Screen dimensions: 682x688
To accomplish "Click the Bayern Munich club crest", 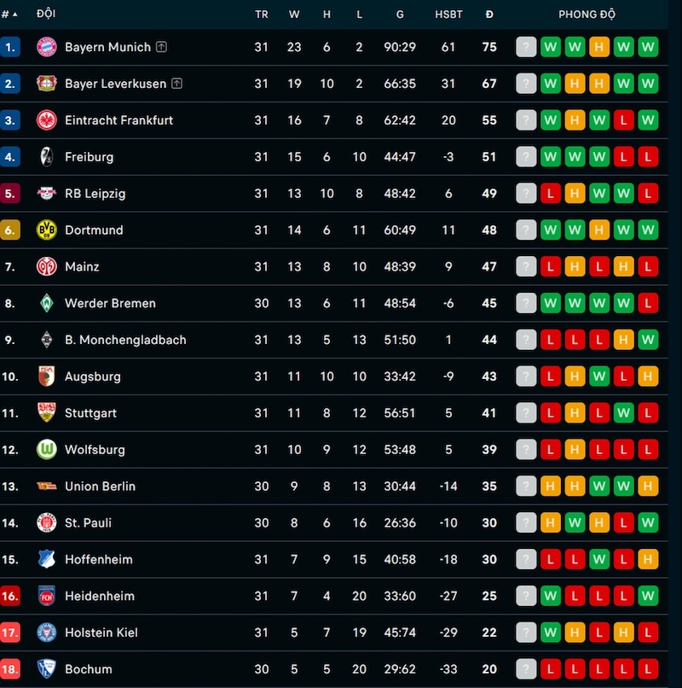I will pyautogui.click(x=46, y=47).
